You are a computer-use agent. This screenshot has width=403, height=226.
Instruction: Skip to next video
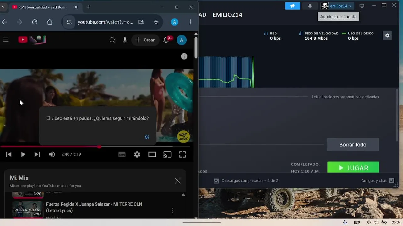(x=37, y=154)
